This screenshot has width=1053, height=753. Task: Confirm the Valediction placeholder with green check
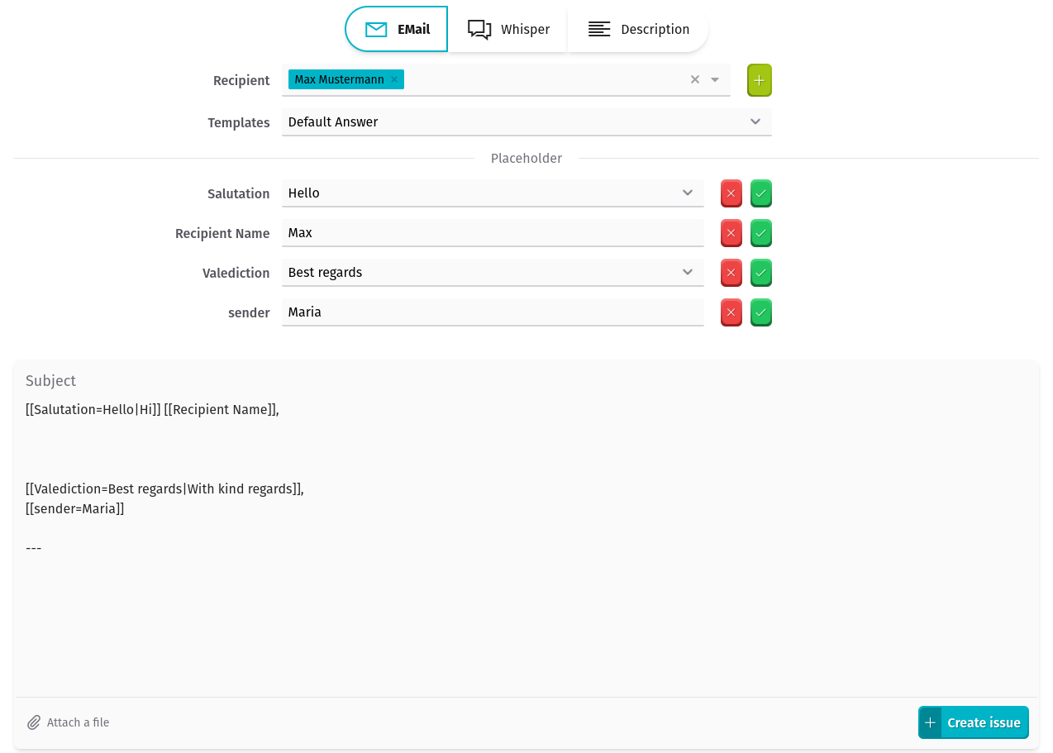point(761,273)
